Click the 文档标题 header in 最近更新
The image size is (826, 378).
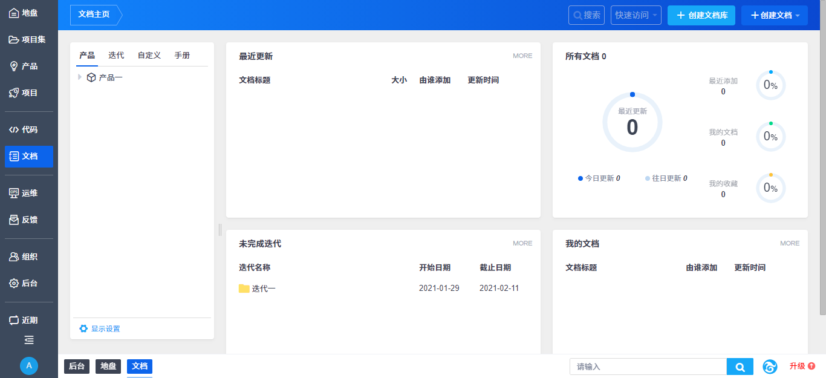click(x=255, y=80)
